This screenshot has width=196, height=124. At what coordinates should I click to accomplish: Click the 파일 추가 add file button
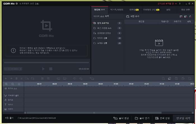coord(133,16)
